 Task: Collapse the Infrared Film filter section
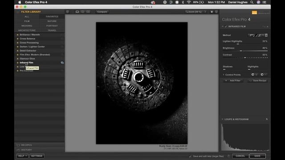[223, 27]
